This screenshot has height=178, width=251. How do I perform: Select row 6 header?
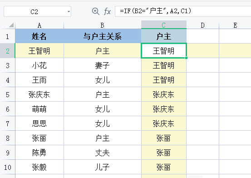[8, 109]
